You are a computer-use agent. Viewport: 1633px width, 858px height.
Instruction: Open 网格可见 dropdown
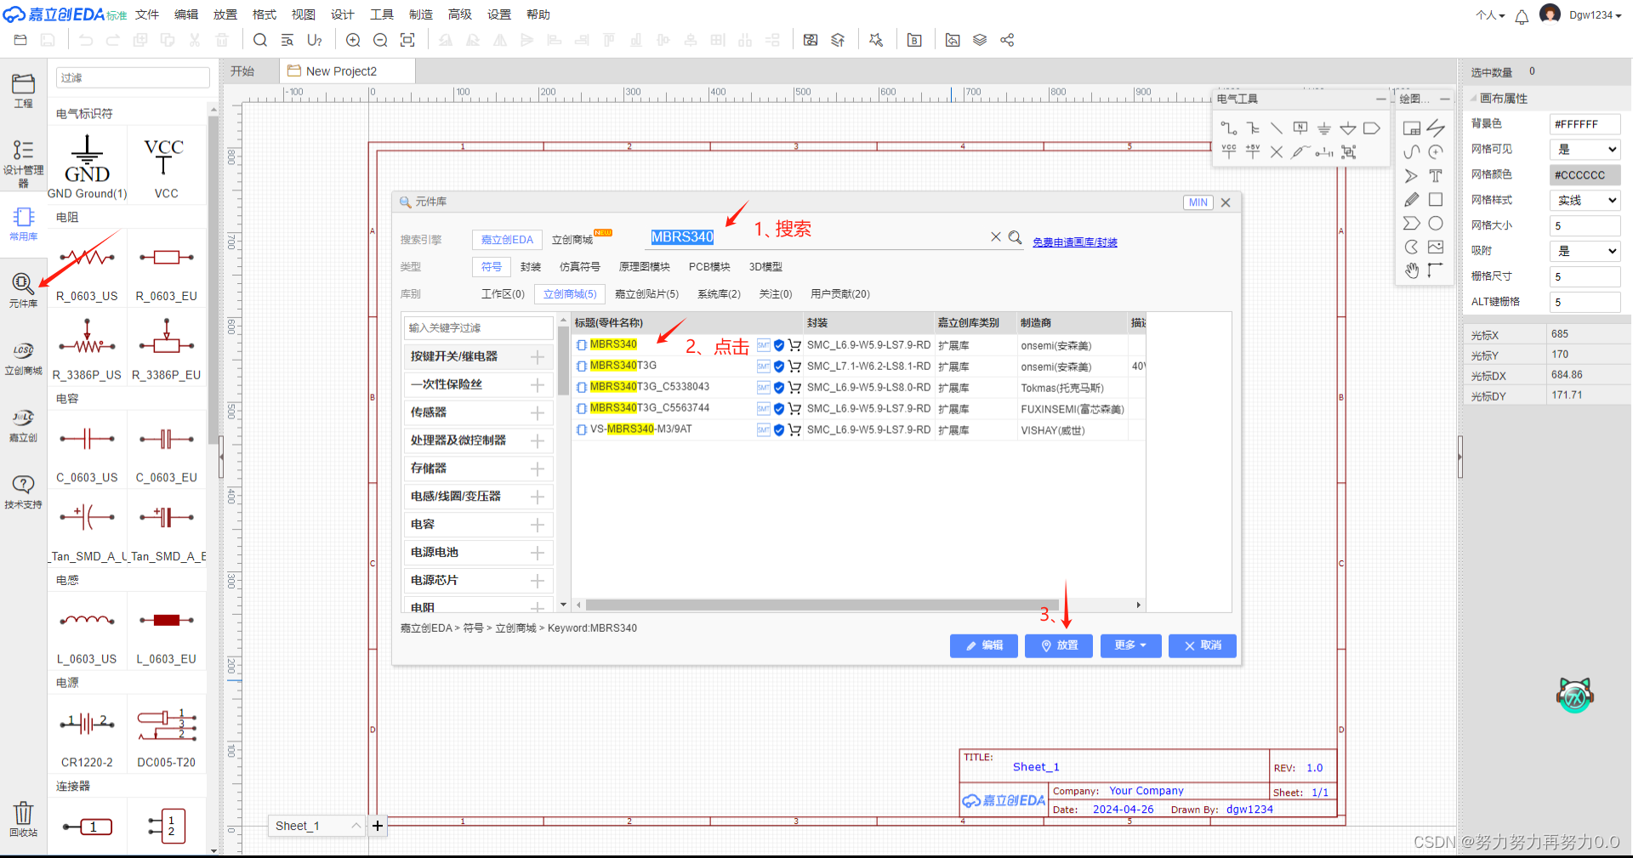(1585, 149)
